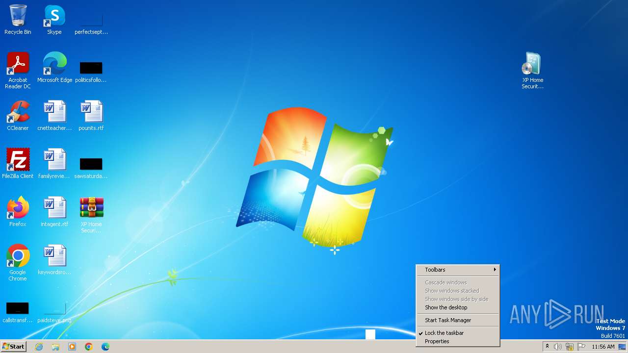Expand the Toolbars submenu
The height and width of the screenshot is (353, 628).
click(458, 270)
